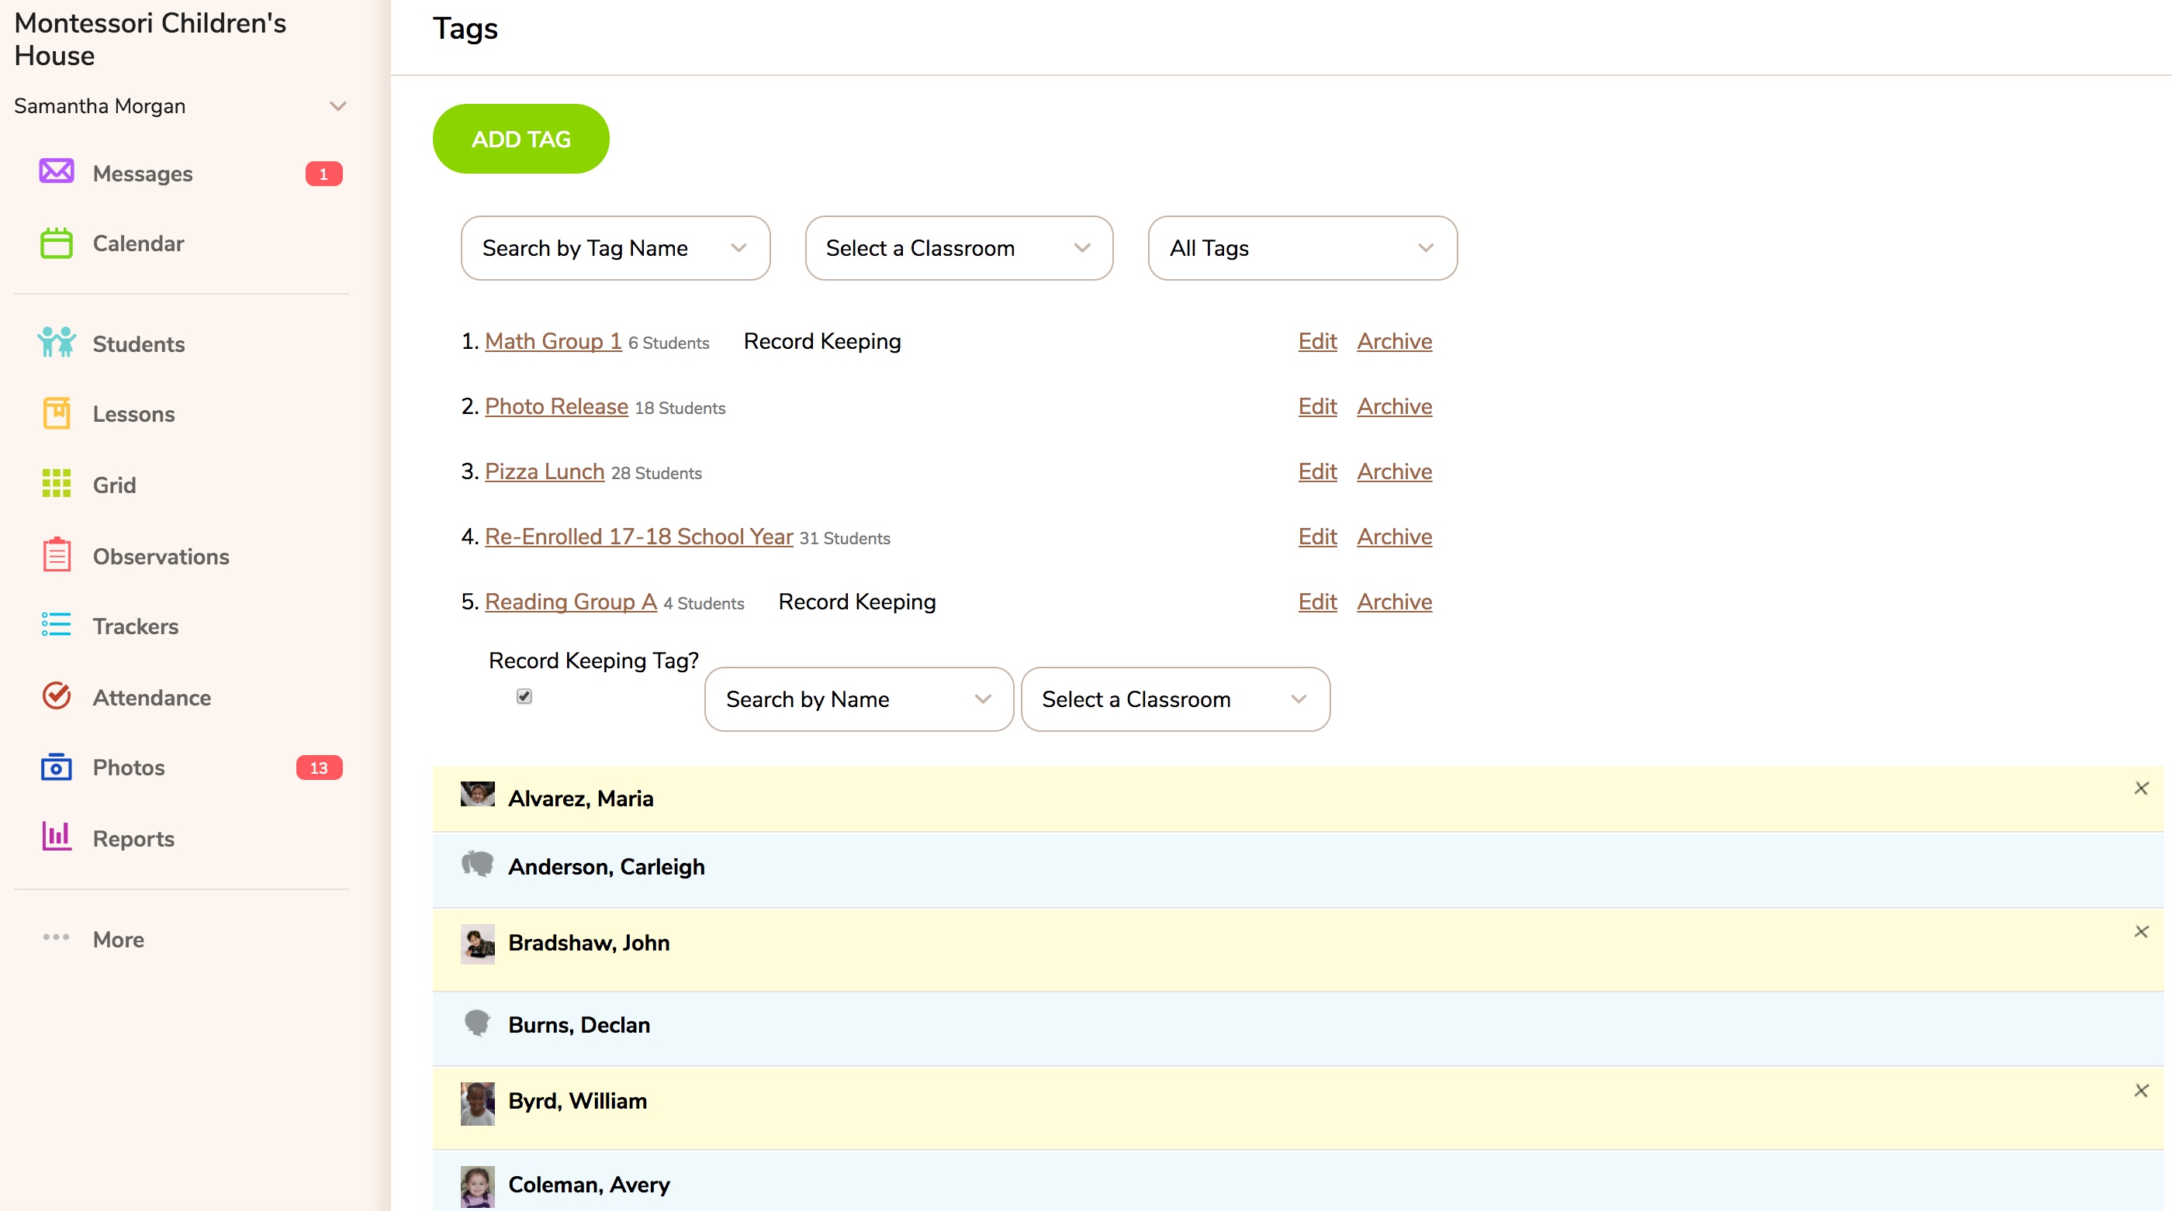2172x1211 pixels.
Task: Archive the Photo Release tag
Action: pos(1395,406)
